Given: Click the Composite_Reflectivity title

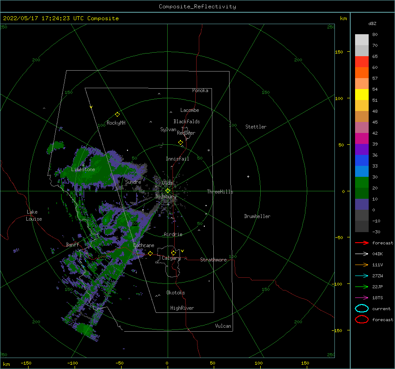Looking at the screenshot, I should (x=197, y=7).
